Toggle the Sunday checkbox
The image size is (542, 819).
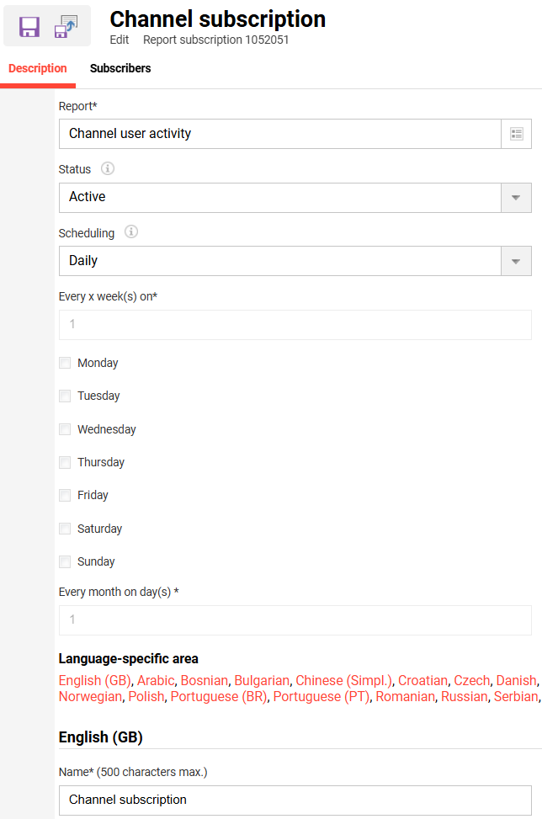tap(65, 561)
